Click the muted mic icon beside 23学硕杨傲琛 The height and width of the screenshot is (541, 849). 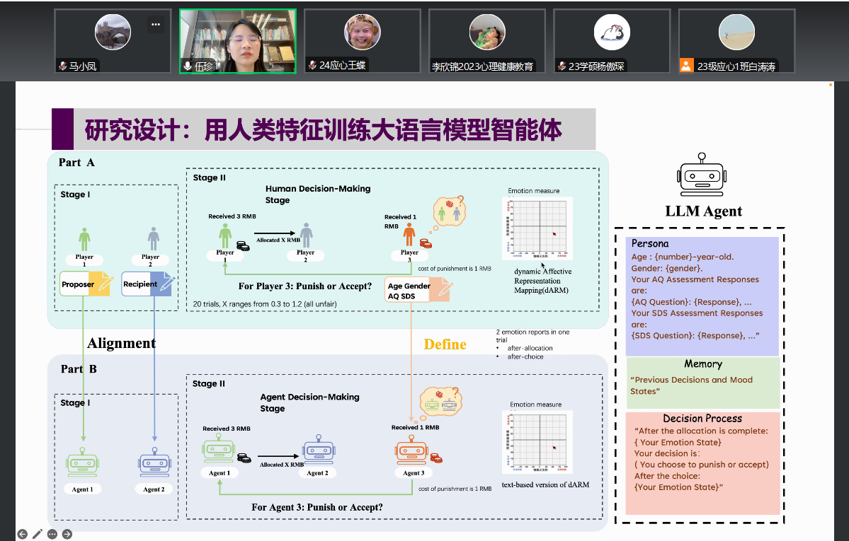(562, 66)
